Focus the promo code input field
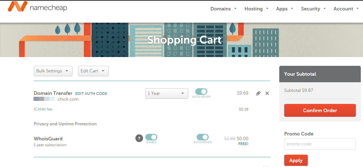The height and width of the screenshot is (167, 363). [320, 144]
